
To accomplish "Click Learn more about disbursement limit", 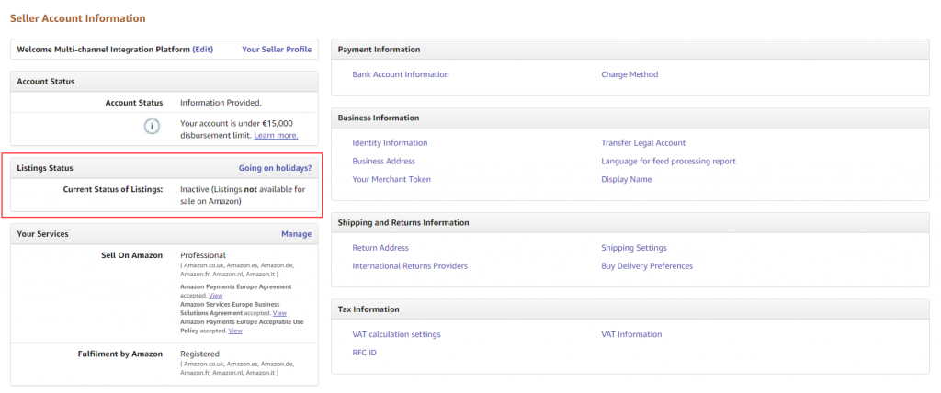I will point(276,135).
